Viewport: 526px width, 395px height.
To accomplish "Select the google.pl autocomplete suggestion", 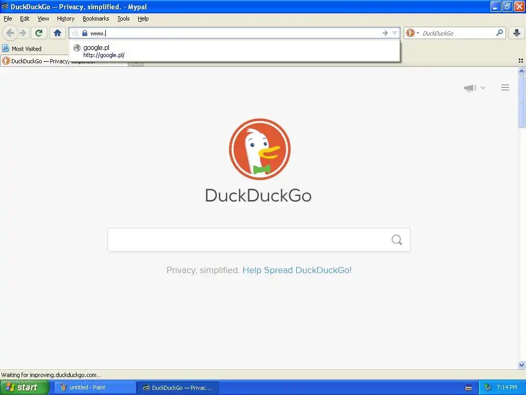I will (234, 51).
